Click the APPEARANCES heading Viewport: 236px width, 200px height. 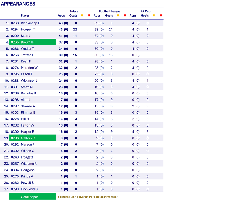click(x=18, y=4)
